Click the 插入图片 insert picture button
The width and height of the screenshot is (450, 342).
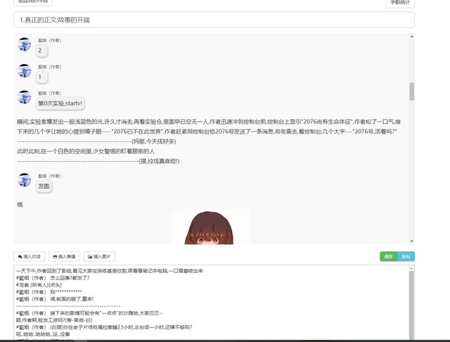click(101, 257)
